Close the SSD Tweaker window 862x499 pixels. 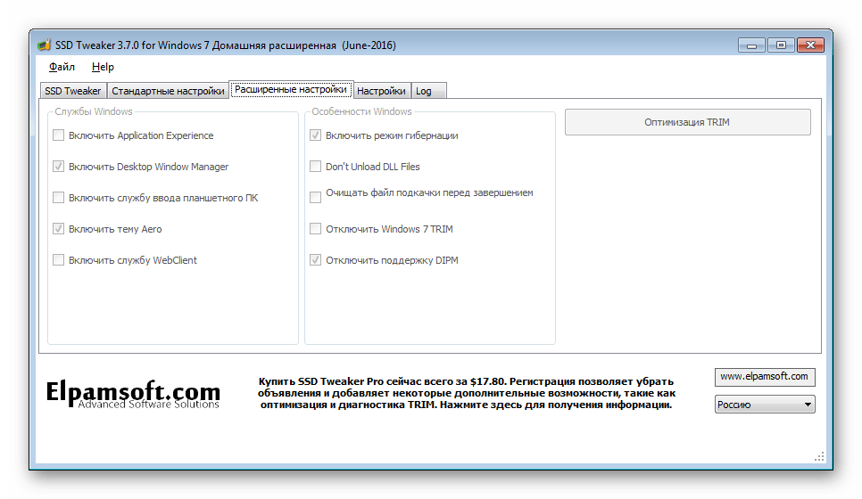click(x=810, y=45)
